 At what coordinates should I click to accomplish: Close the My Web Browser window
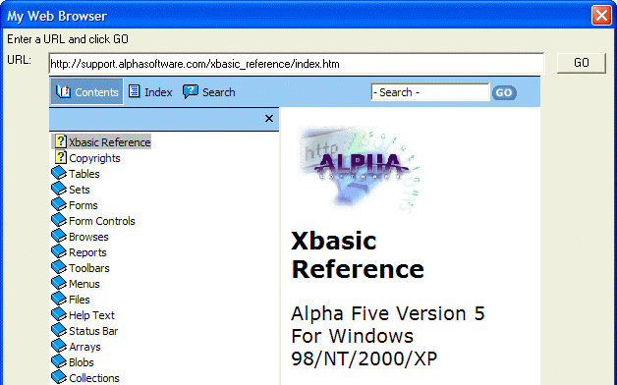(601, 16)
